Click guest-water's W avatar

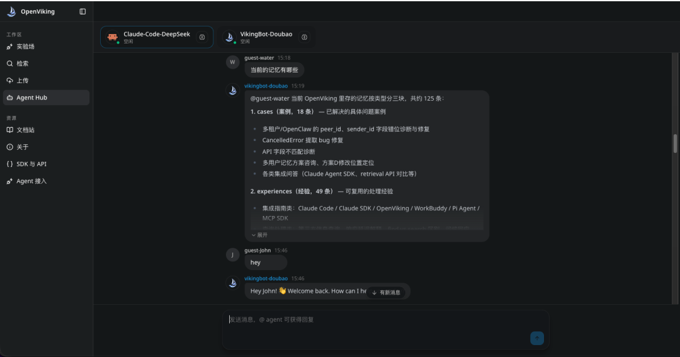232,62
